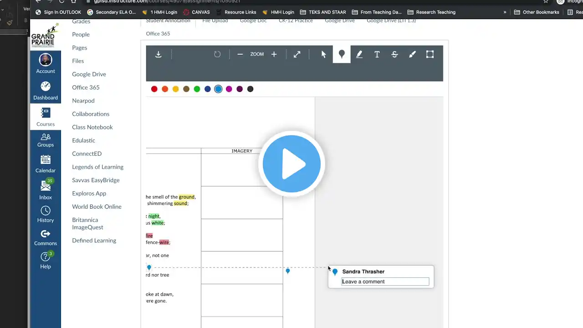This screenshot has height=328, width=583.
Task: Choose the free text T tool
Action: [x=377, y=54]
